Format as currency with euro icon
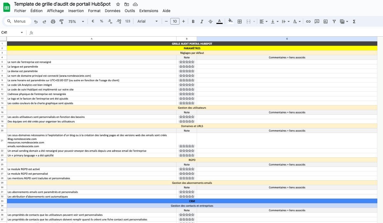This screenshot has width=383, height=223. 93,21
